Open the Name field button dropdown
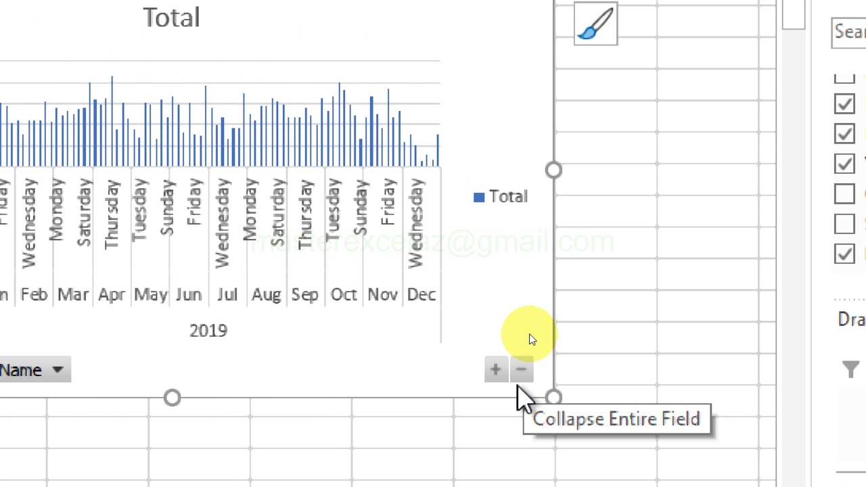The height and width of the screenshot is (487, 866). point(58,370)
